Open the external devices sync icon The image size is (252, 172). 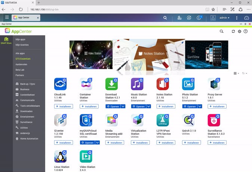pyautogui.click(x=189, y=18)
